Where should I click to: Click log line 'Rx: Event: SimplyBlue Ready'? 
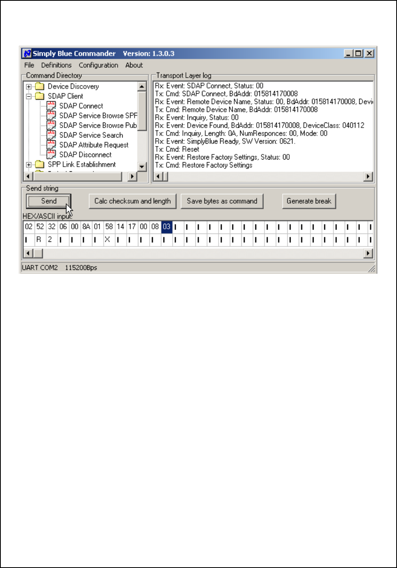coord(225,141)
